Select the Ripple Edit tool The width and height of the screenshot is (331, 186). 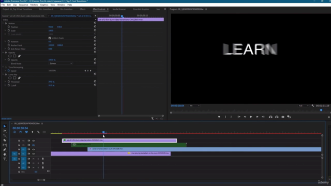[x=5, y=135]
